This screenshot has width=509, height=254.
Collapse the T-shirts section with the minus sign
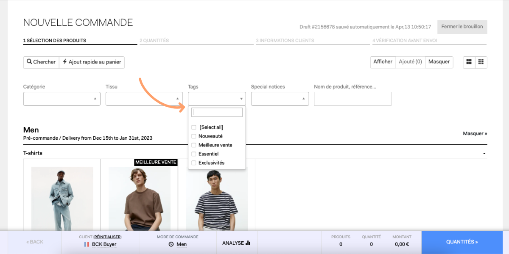click(484, 153)
